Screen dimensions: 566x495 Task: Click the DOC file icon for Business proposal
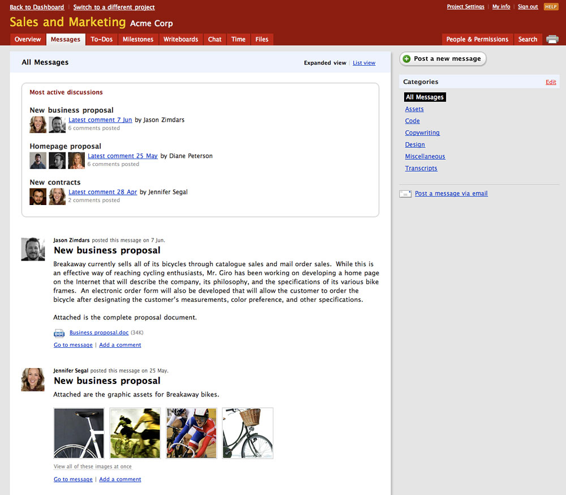tap(59, 333)
